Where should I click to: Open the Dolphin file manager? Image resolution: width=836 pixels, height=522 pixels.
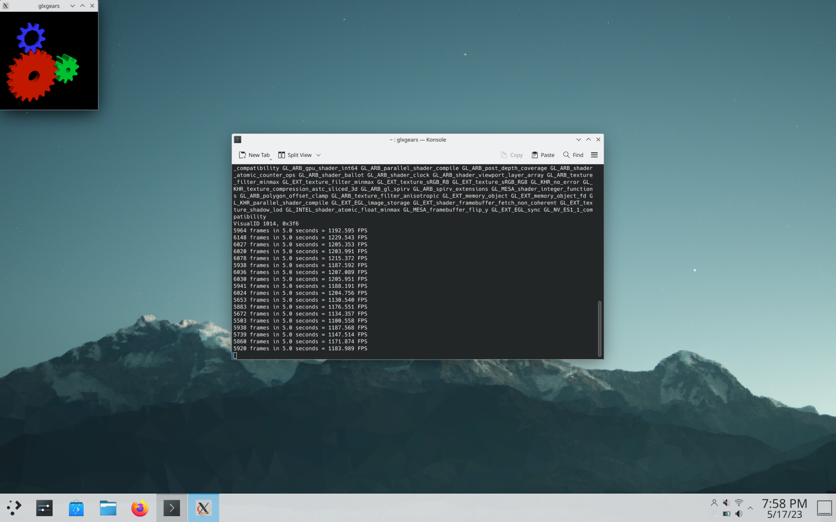click(x=108, y=508)
